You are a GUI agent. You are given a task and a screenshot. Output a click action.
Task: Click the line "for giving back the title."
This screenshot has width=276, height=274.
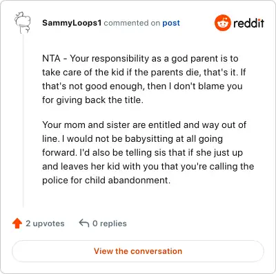(92, 100)
